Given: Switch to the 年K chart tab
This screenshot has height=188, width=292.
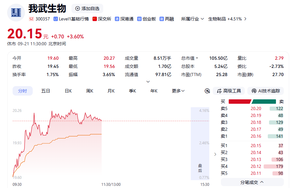Looking at the screenshot, I should (154, 91).
